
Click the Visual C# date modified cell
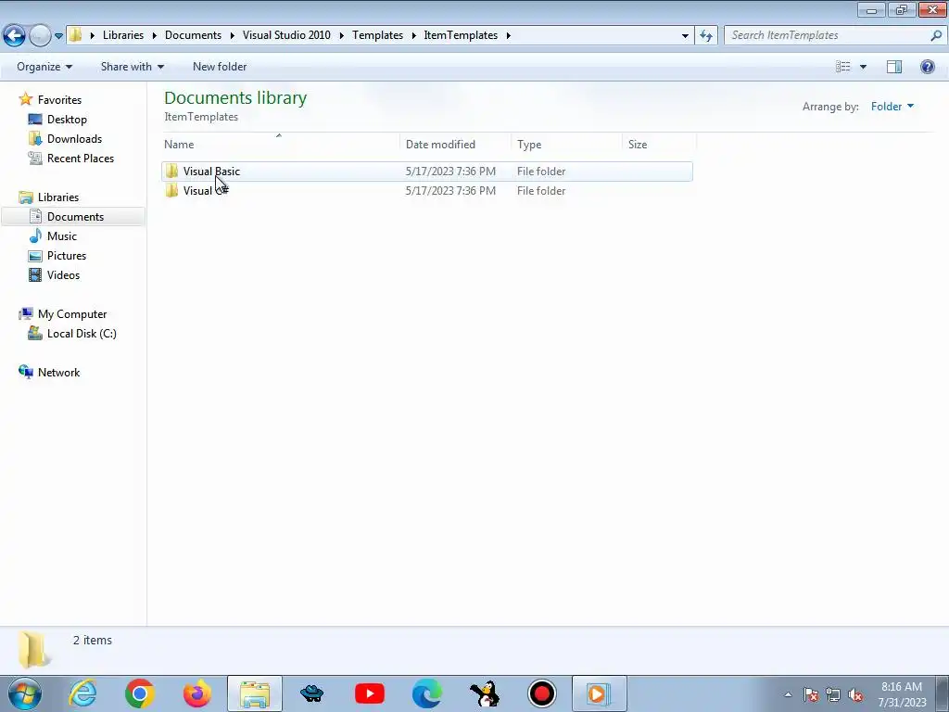[451, 191]
